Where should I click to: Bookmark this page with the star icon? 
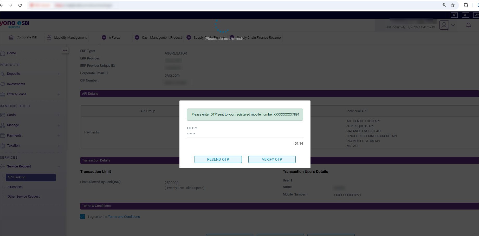point(453,5)
